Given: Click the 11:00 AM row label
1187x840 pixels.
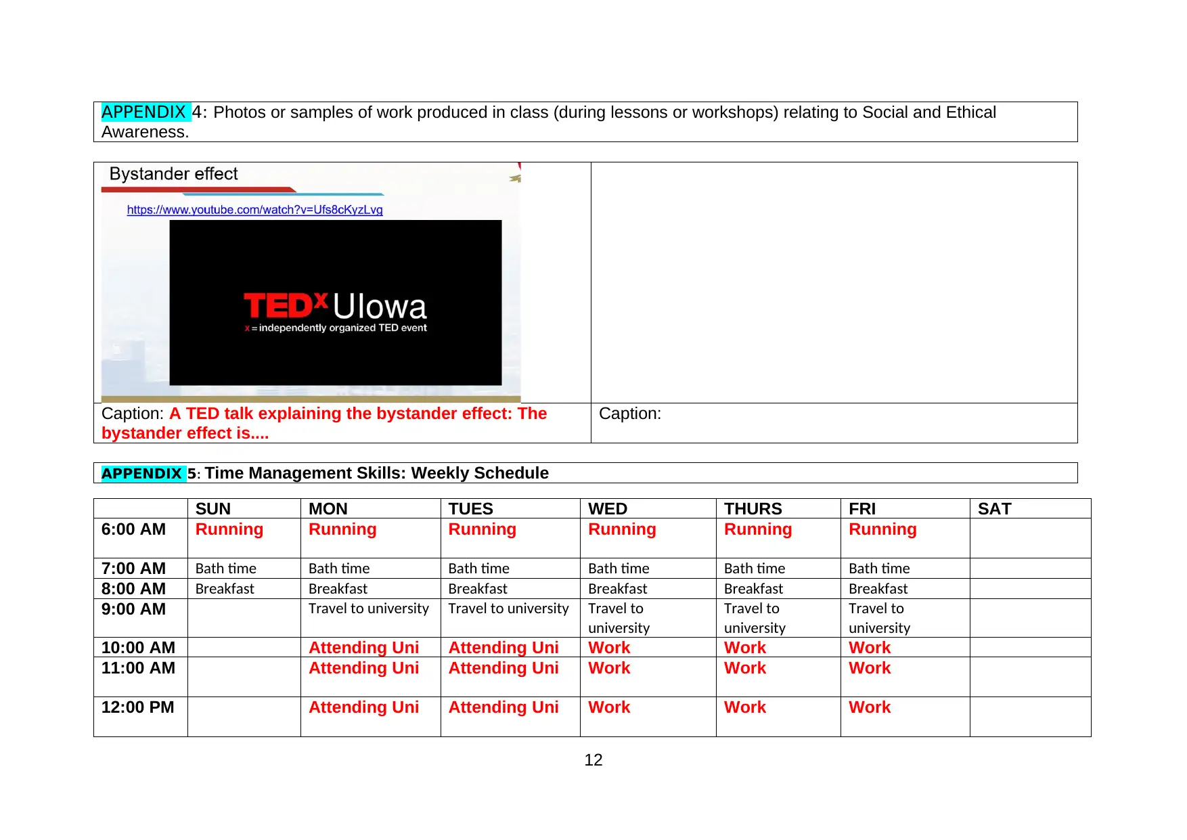Looking at the screenshot, I should (x=138, y=668).
